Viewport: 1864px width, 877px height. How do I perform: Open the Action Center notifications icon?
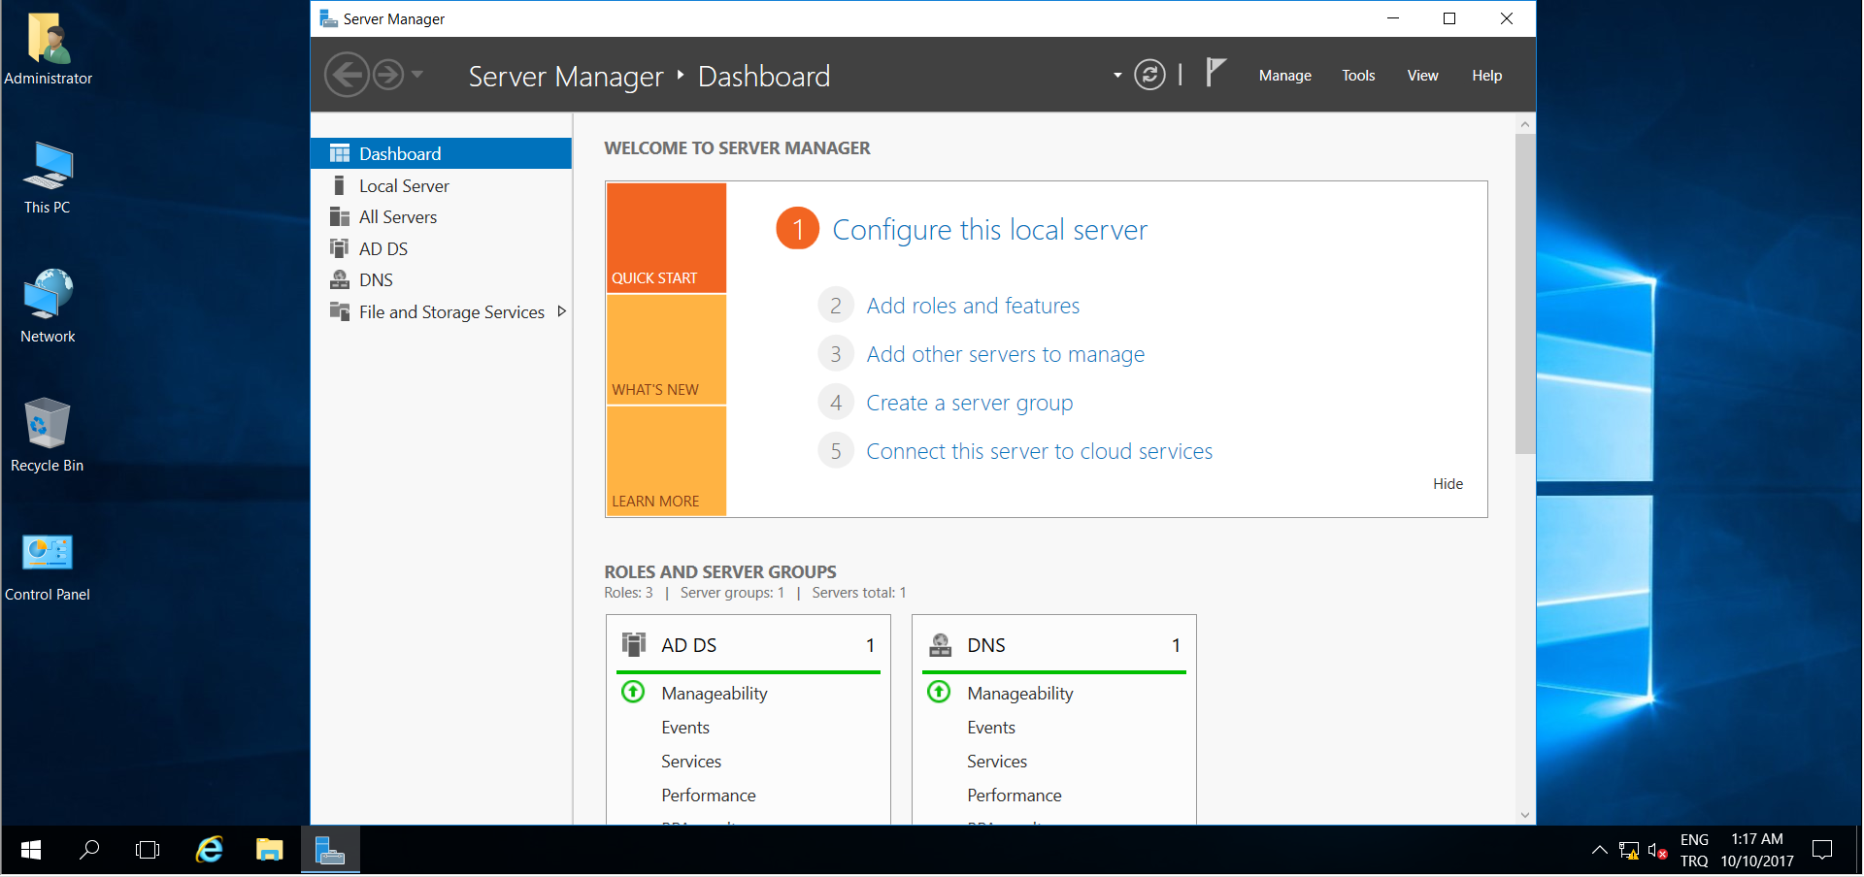point(1822,850)
